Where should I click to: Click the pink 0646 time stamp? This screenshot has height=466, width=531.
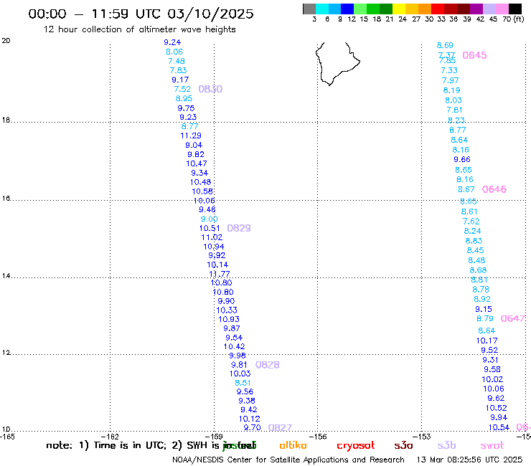(494, 189)
